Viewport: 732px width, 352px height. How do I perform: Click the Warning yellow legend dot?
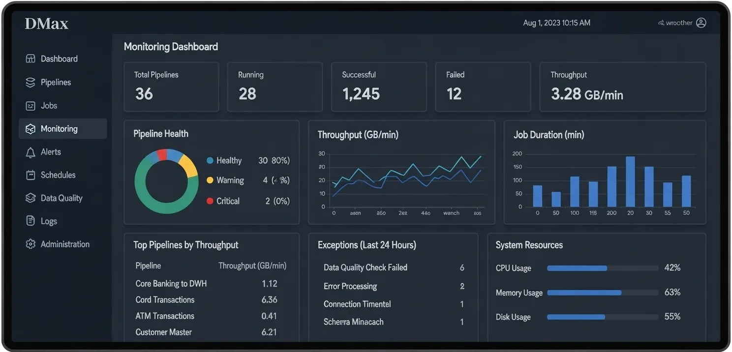pyautogui.click(x=210, y=180)
